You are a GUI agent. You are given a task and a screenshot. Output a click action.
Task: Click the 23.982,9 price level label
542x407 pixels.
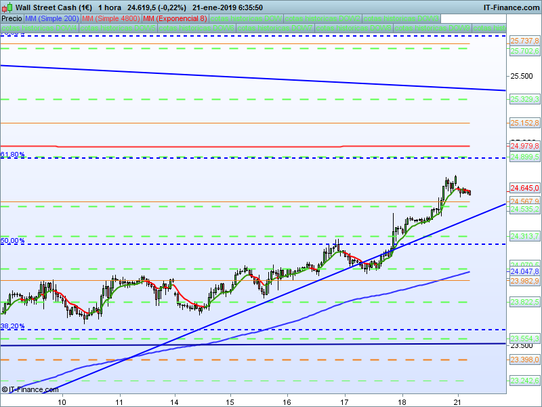pyautogui.click(x=524, y=281)
